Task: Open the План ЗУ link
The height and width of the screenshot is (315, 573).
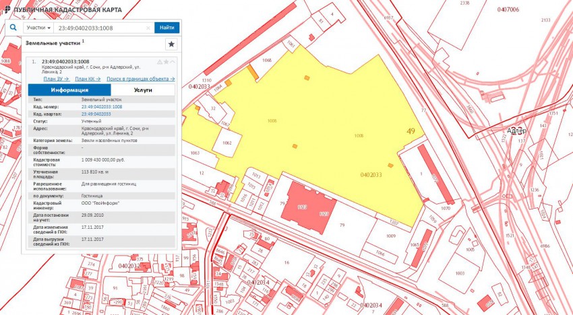Action: pyautogui.click(x=55, y=79)
